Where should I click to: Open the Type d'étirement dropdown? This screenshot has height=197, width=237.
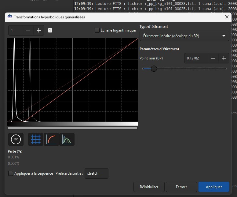184,36
